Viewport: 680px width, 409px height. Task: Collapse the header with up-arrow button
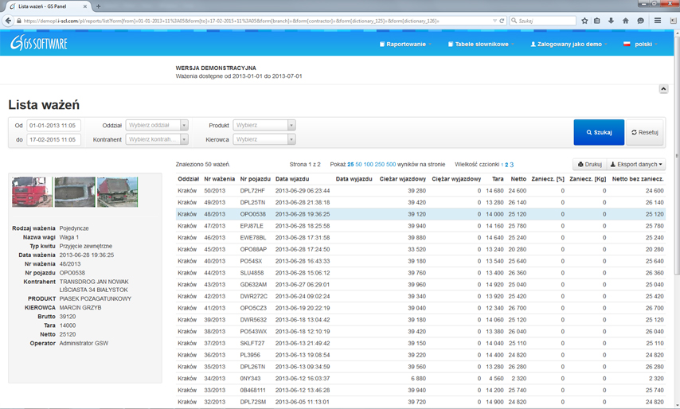pos(663,89)
